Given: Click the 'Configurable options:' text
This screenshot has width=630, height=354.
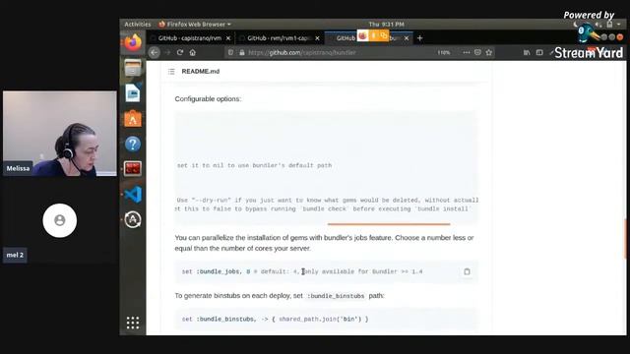Looking at the screenshot, I should (x=208, y=98).
